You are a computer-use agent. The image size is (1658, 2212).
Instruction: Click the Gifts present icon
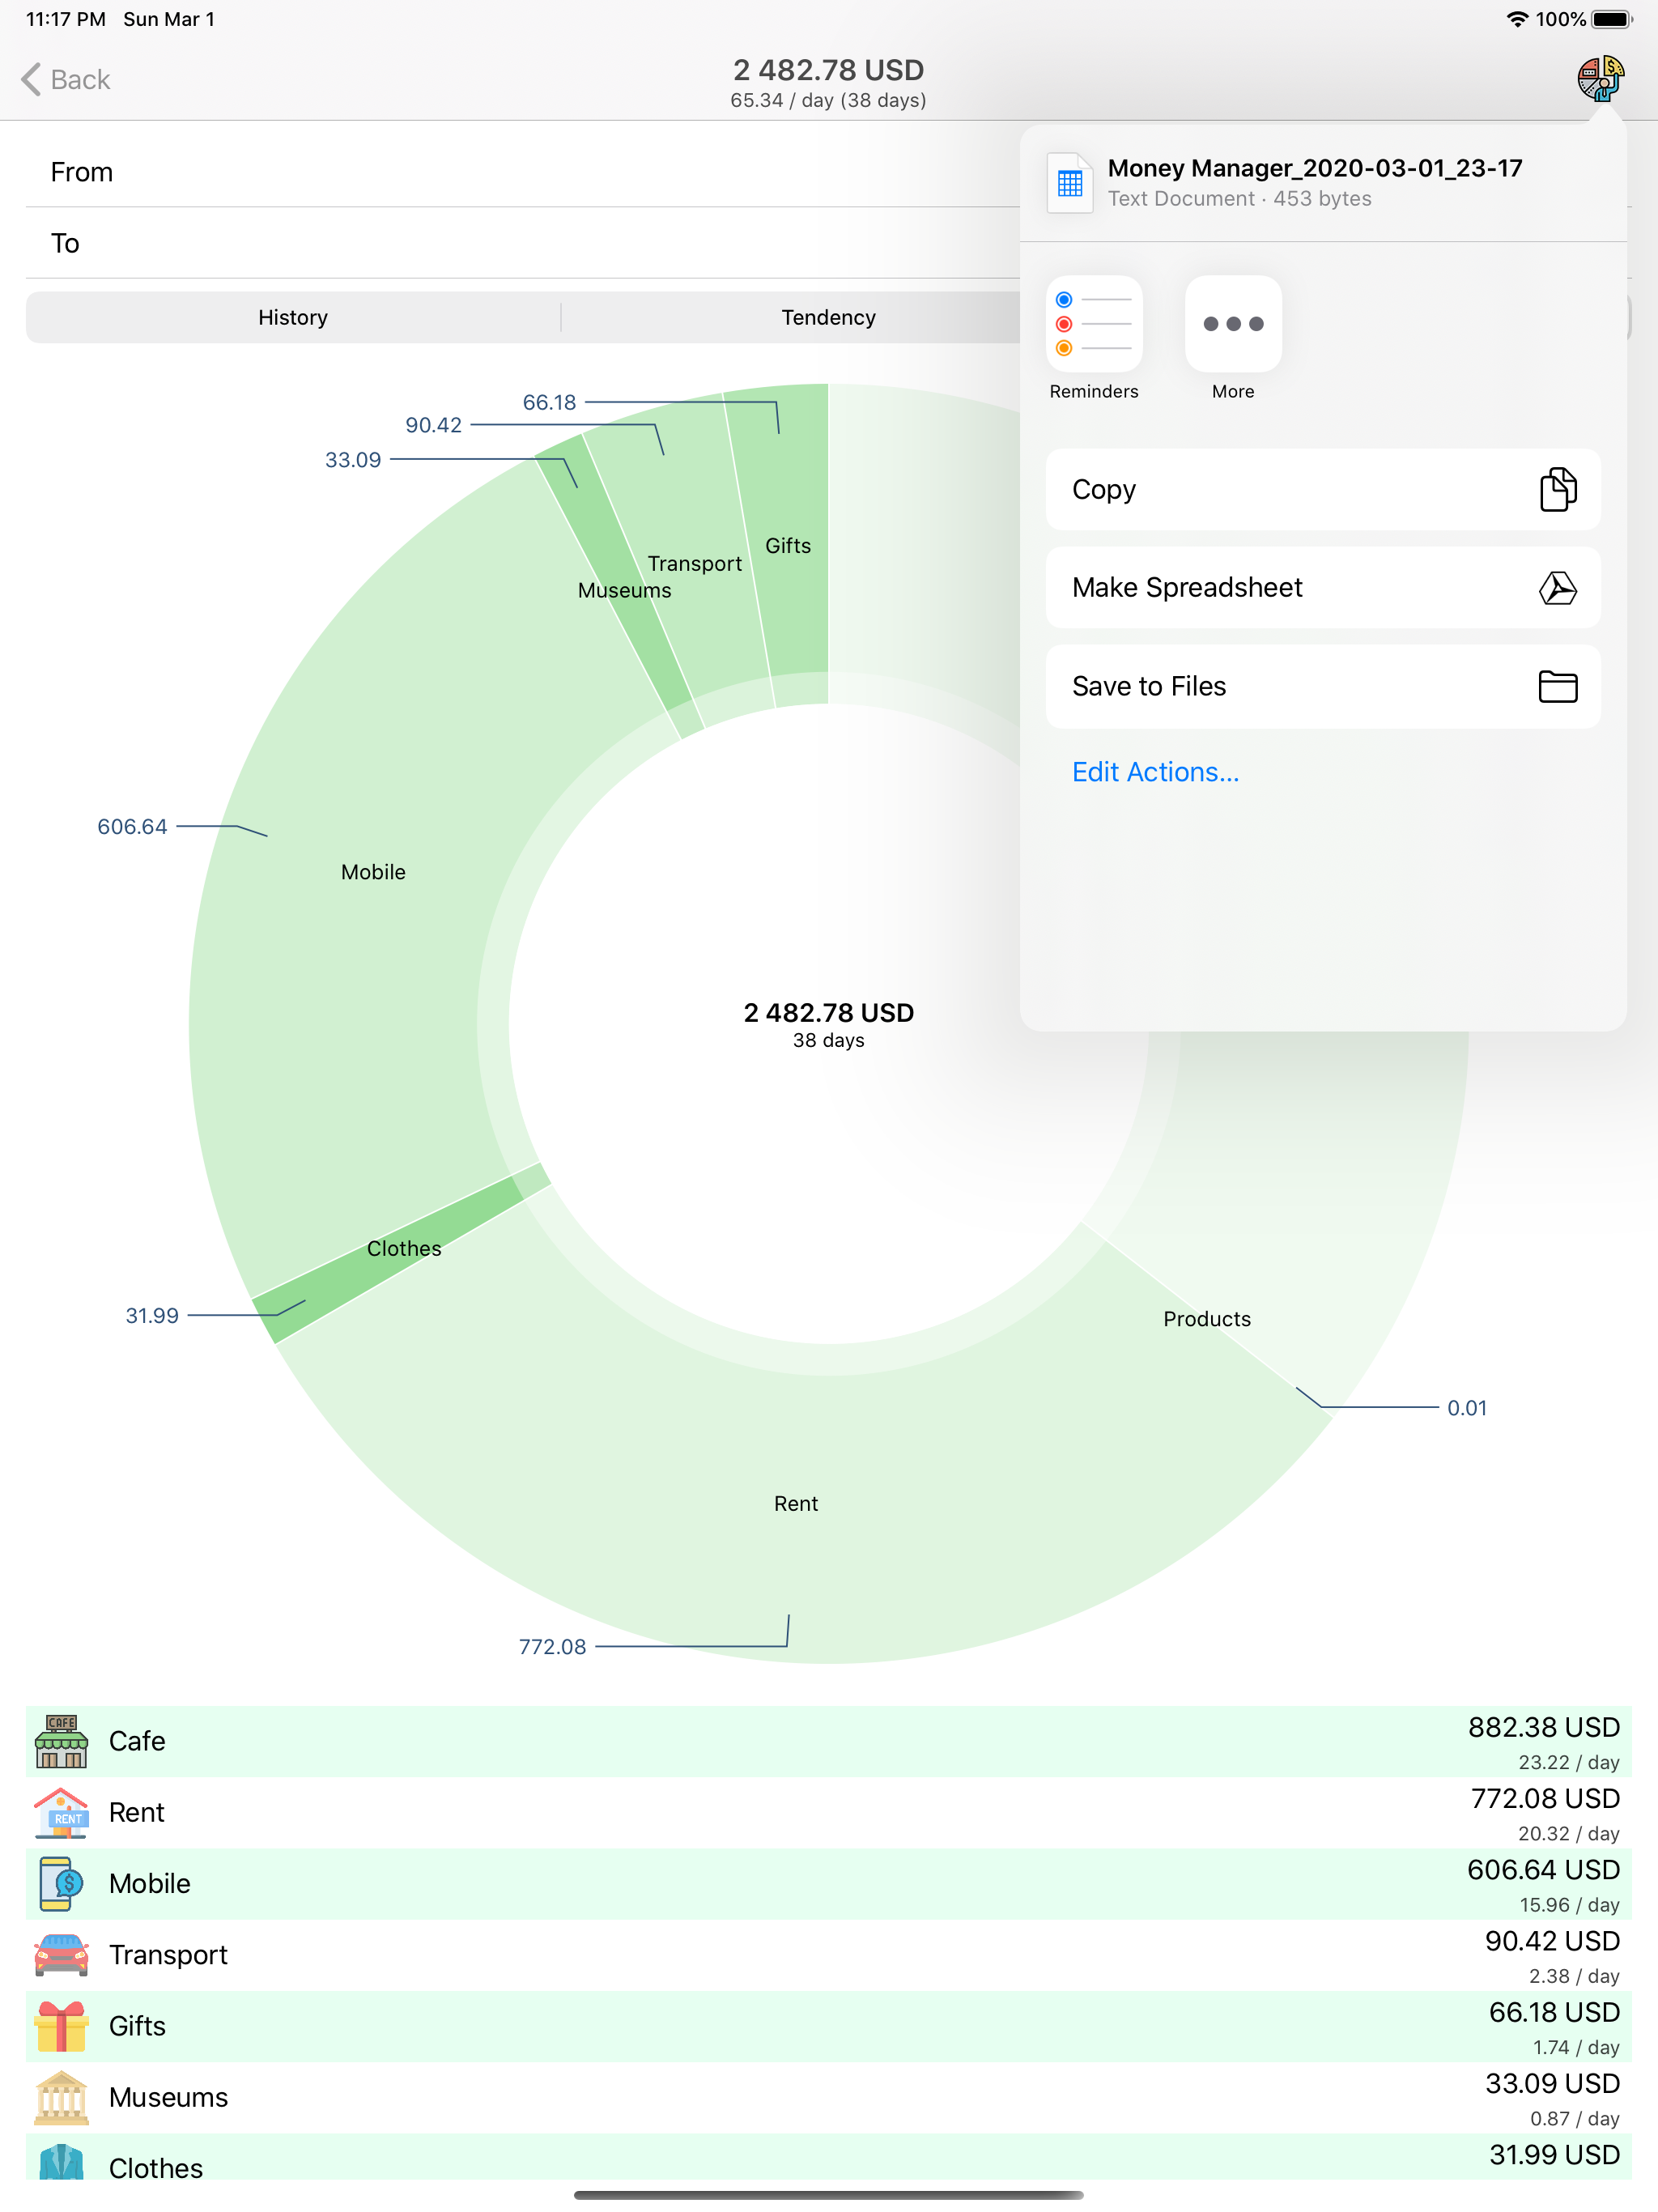(61, 2026)
